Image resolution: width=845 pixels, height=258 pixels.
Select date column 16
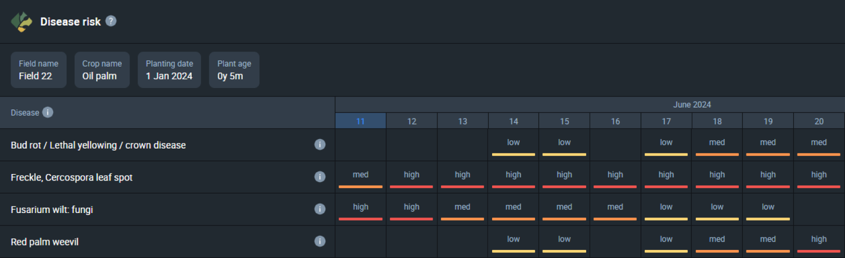[615, 121]
